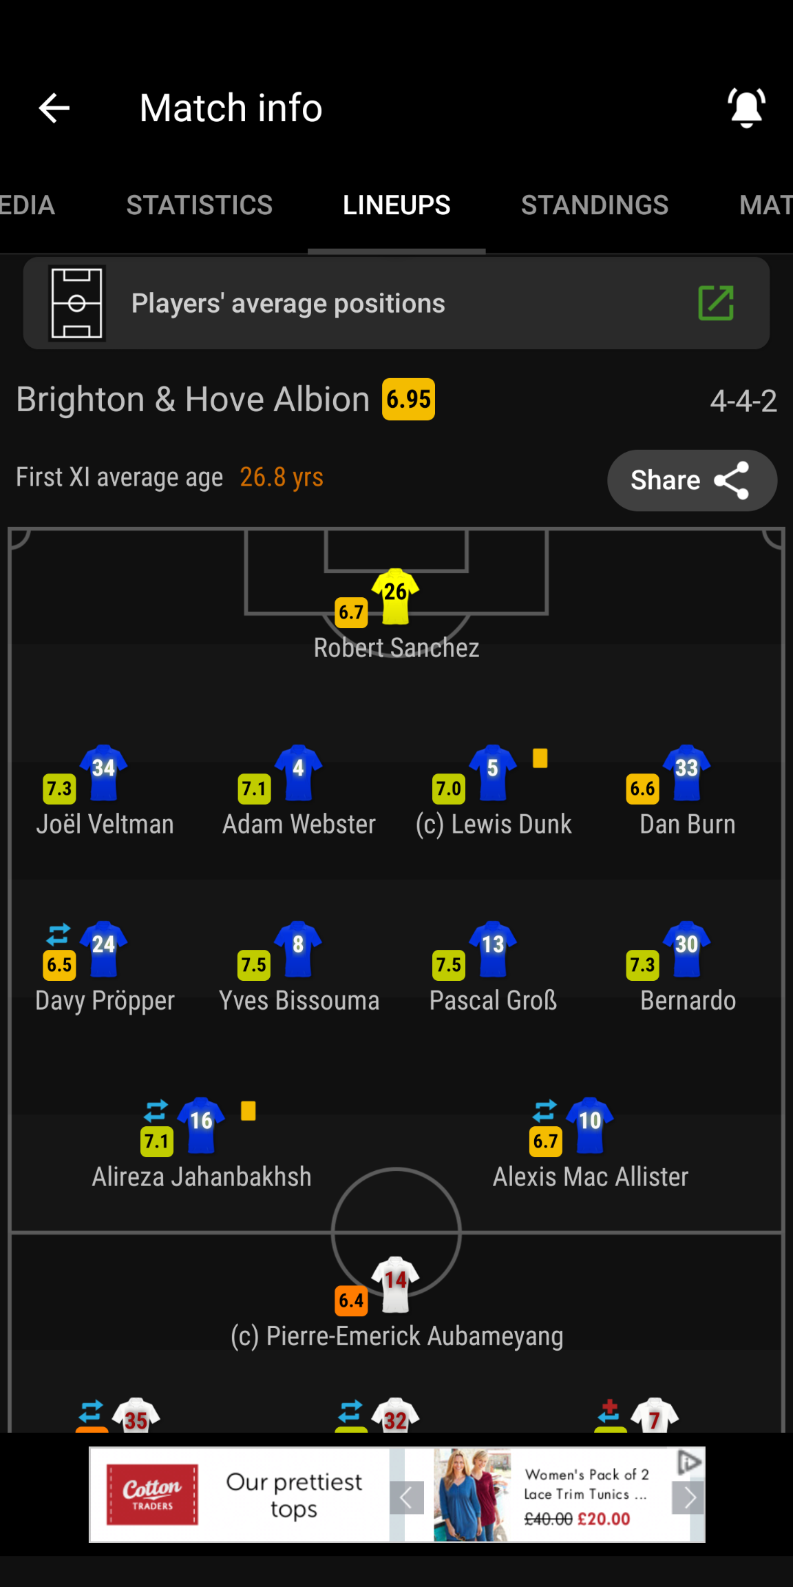The image size is (793, 1587).
Task: Select Yves Bissouma's shirt number 8
Action: (x=298, y=948)
